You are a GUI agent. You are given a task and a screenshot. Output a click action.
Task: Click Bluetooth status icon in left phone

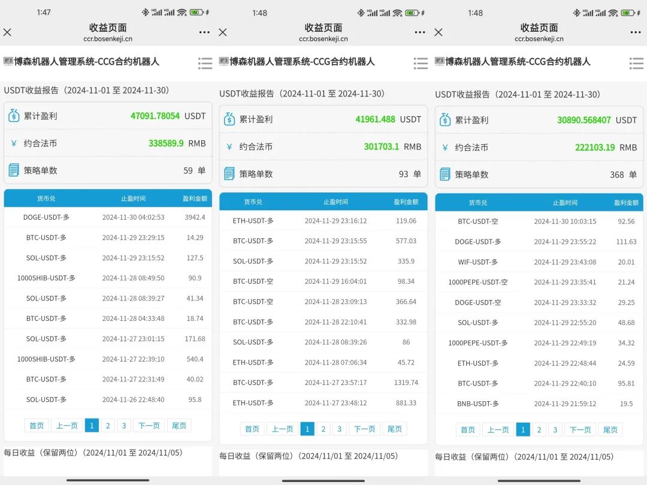[x=145, y=13]
